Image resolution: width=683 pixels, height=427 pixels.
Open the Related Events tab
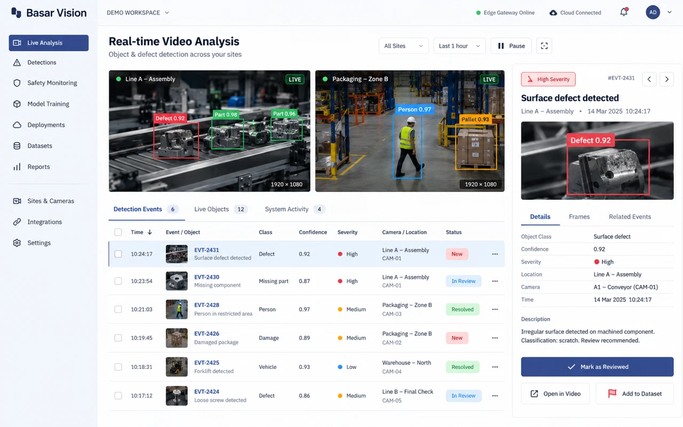pos(630,217)
